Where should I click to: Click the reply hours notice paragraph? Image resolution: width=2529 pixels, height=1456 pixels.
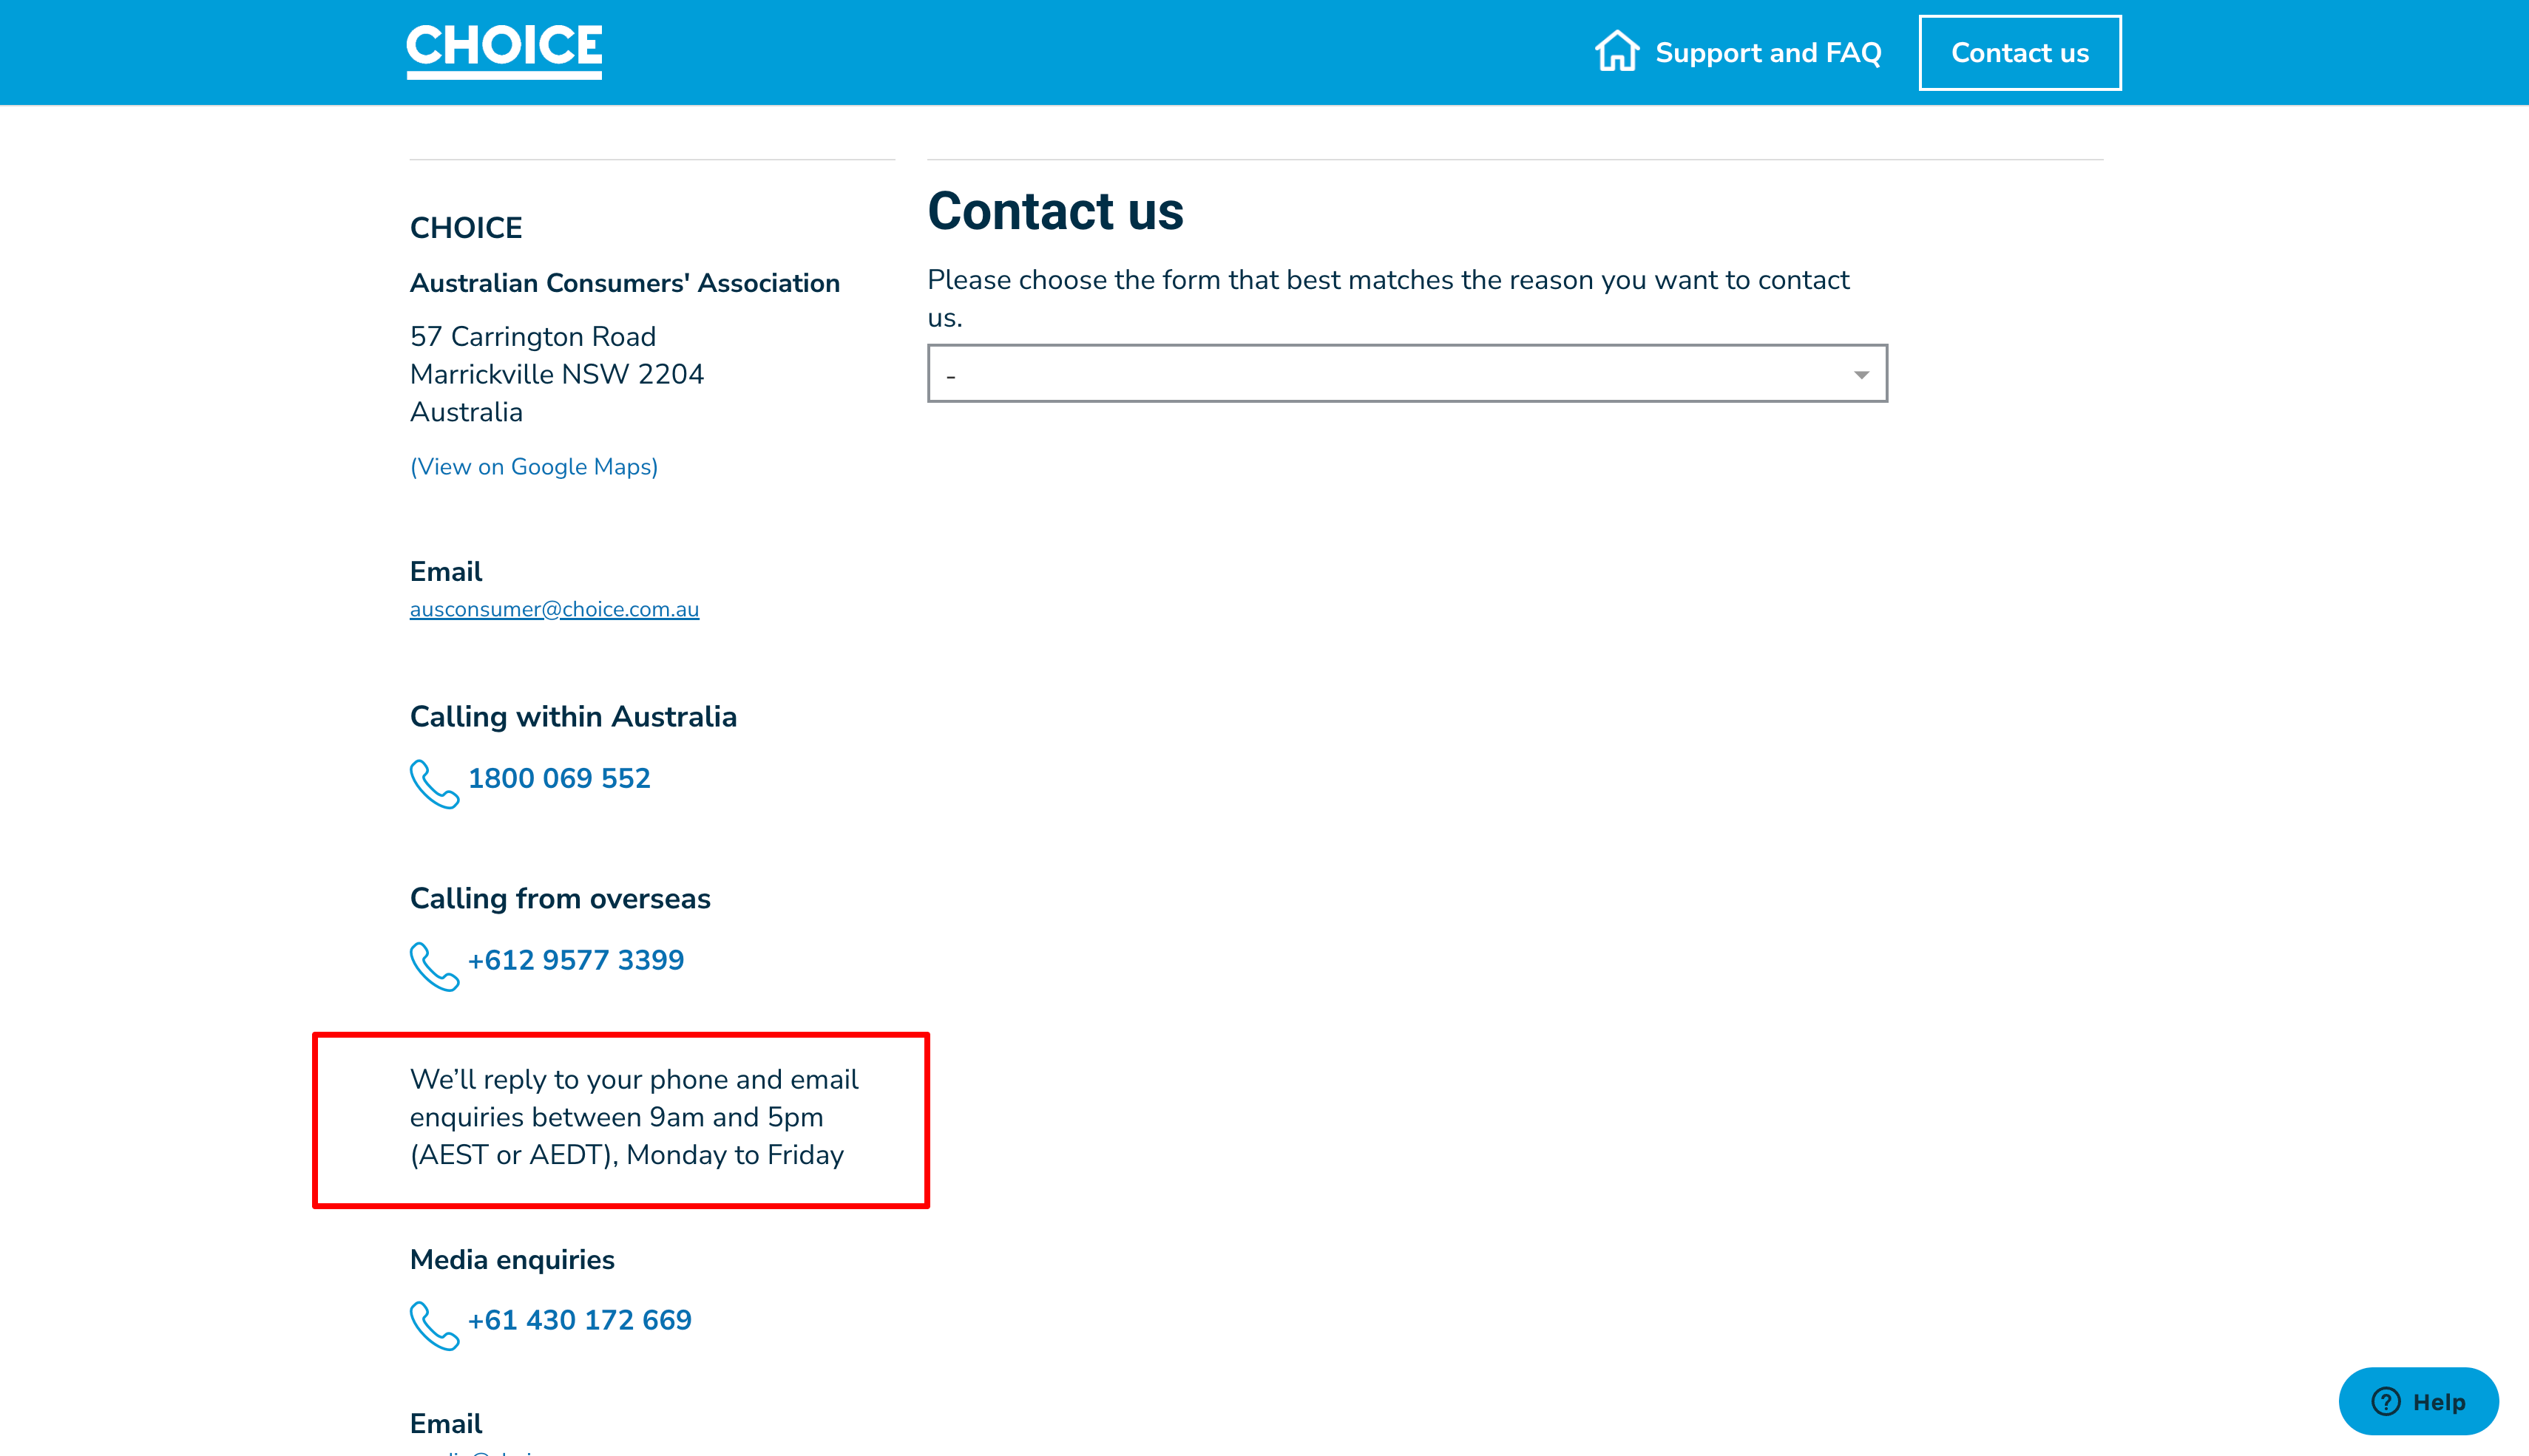633,1117
